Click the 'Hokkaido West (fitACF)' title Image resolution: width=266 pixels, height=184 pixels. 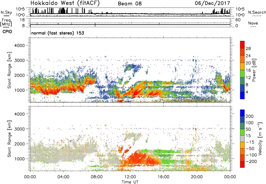[65, 3]
